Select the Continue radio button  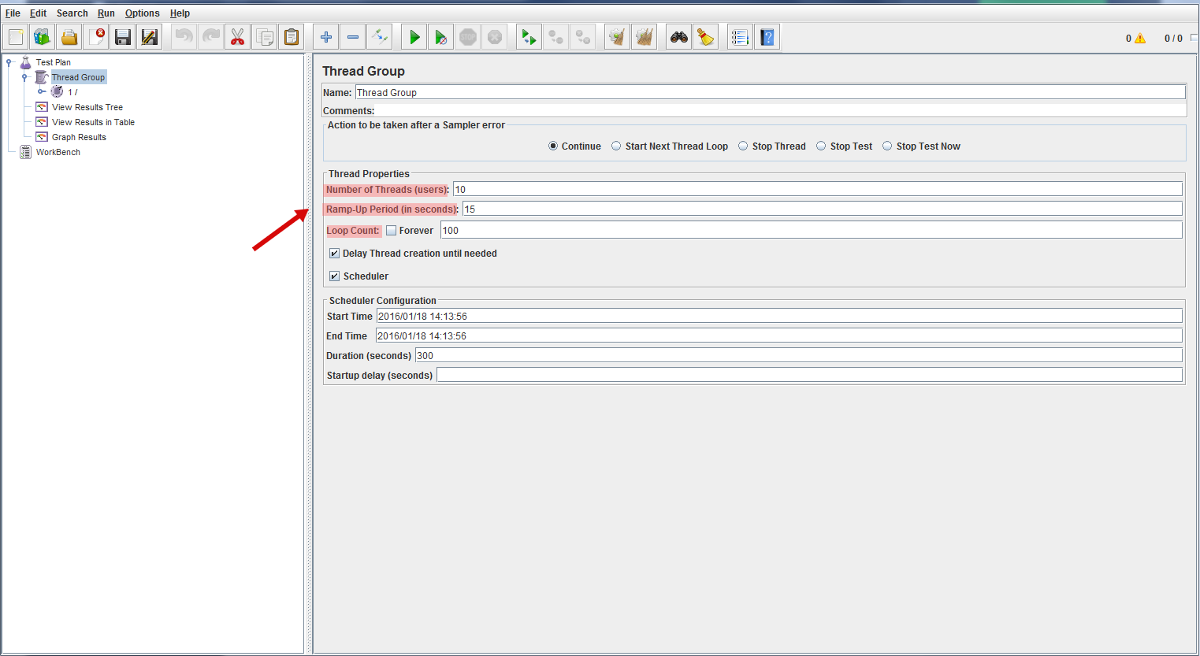tap(553, 146)
